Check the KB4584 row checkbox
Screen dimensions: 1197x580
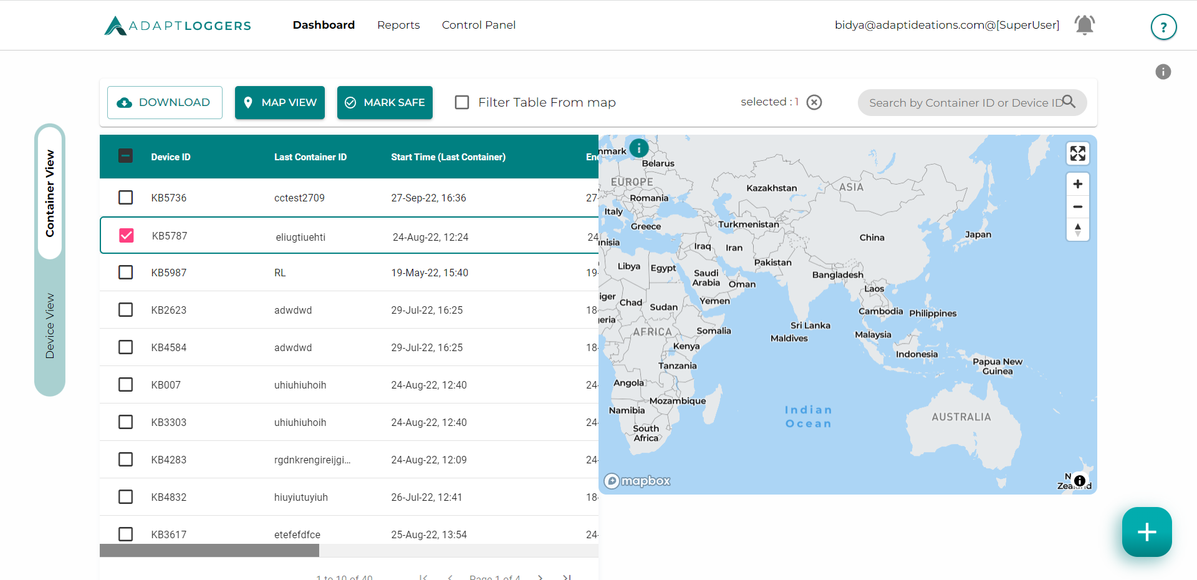(126, 347)
